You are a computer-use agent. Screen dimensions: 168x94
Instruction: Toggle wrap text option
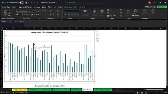point(58,11)
